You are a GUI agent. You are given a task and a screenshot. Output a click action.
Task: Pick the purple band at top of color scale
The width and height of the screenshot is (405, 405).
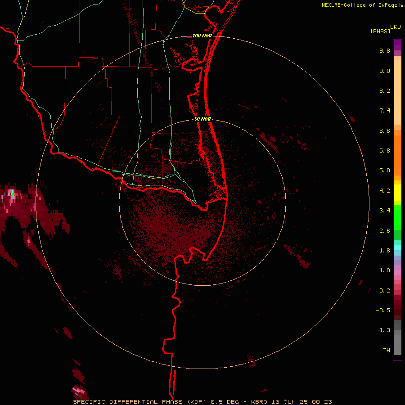point(397,45)
